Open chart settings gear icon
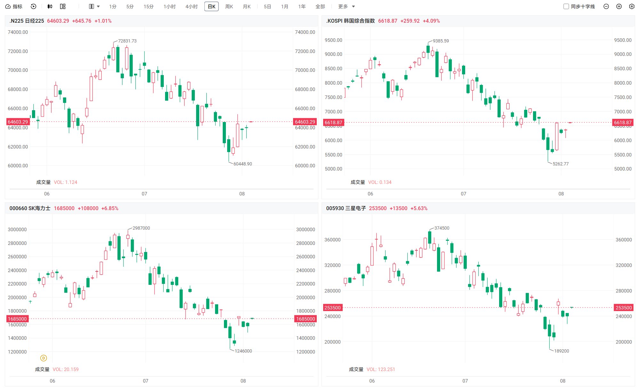The height and width of the screenshot is (388, 637). pos(632,6)
